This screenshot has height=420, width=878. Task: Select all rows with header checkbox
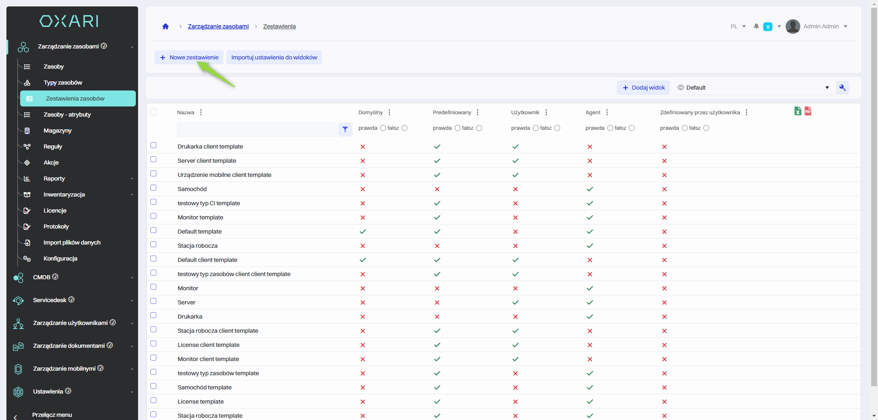tap(153, 112)
